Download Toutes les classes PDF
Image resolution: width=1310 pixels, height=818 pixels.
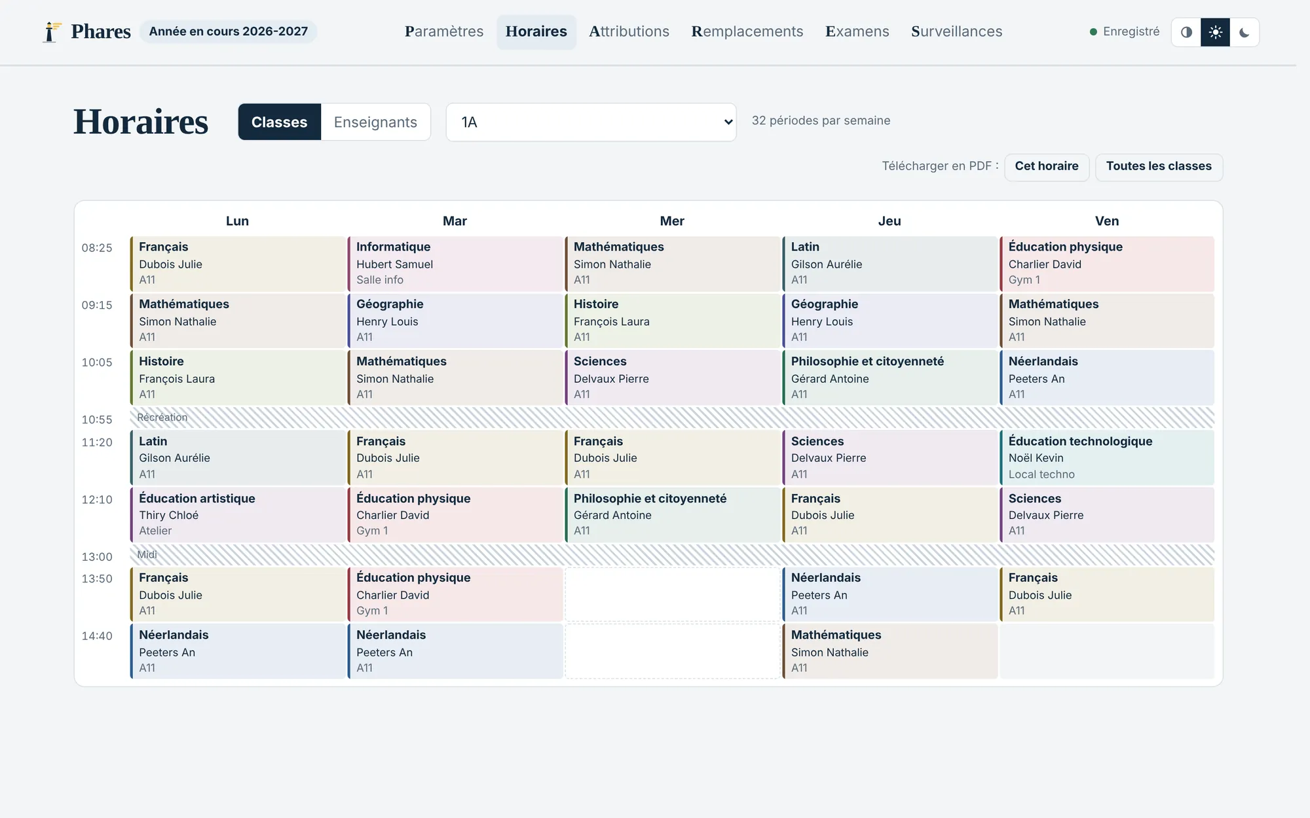(x=1159, y=166)
